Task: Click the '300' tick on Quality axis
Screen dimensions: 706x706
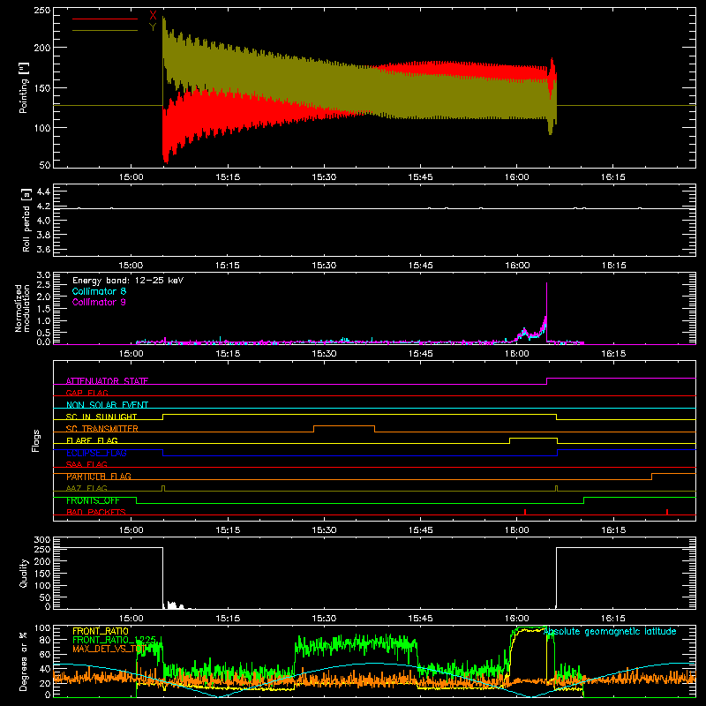Action: point(42,540)
